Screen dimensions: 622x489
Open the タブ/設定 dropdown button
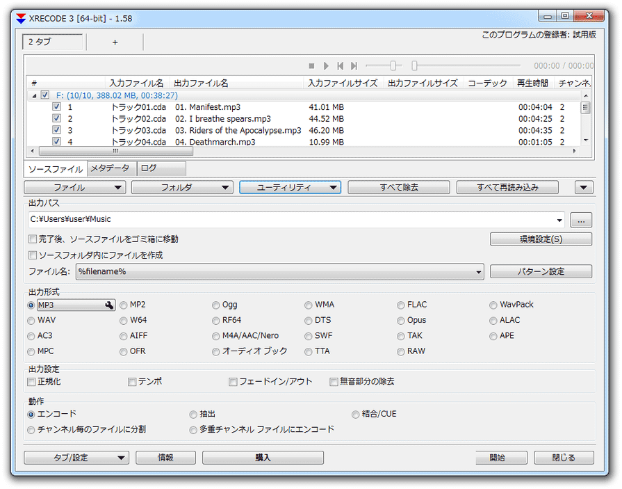[76, 458]
